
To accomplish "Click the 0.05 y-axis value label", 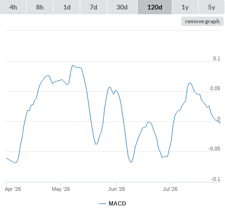I will pyautogui.click(x=215, y=88).
